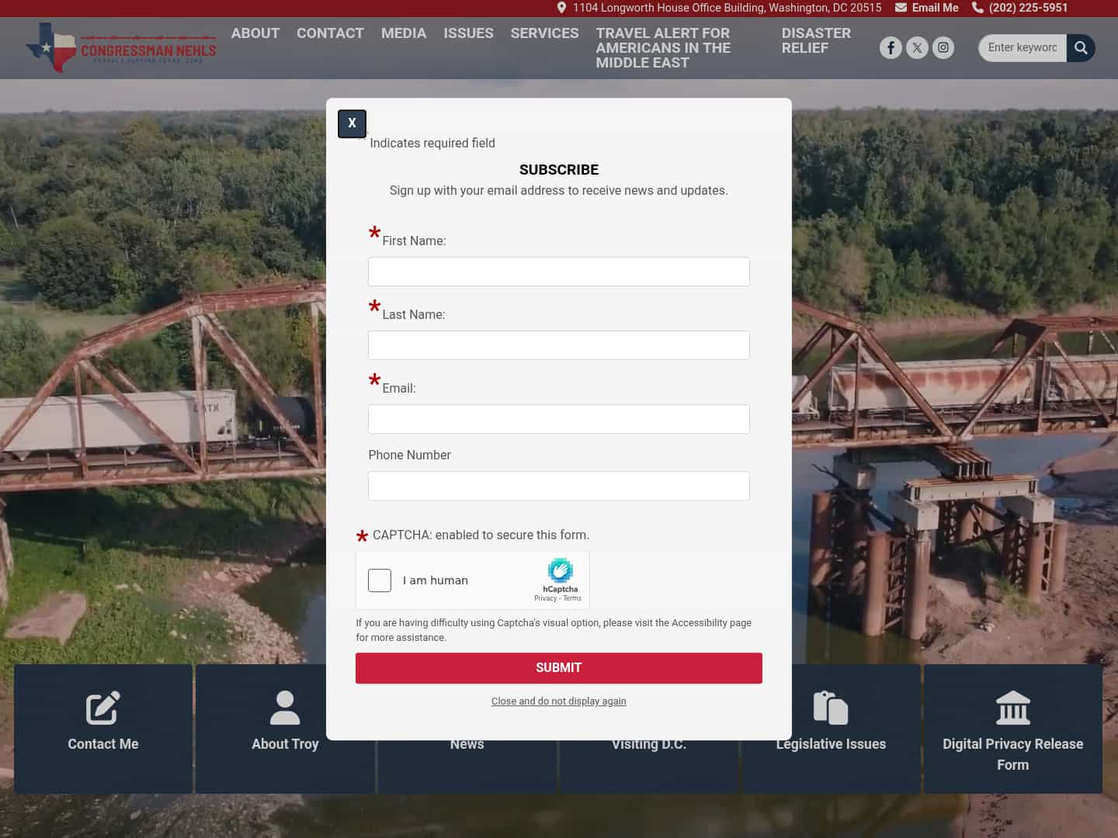Click the Legislative Issues clipboard icon
1118x838 pixels.
point(831,708)
